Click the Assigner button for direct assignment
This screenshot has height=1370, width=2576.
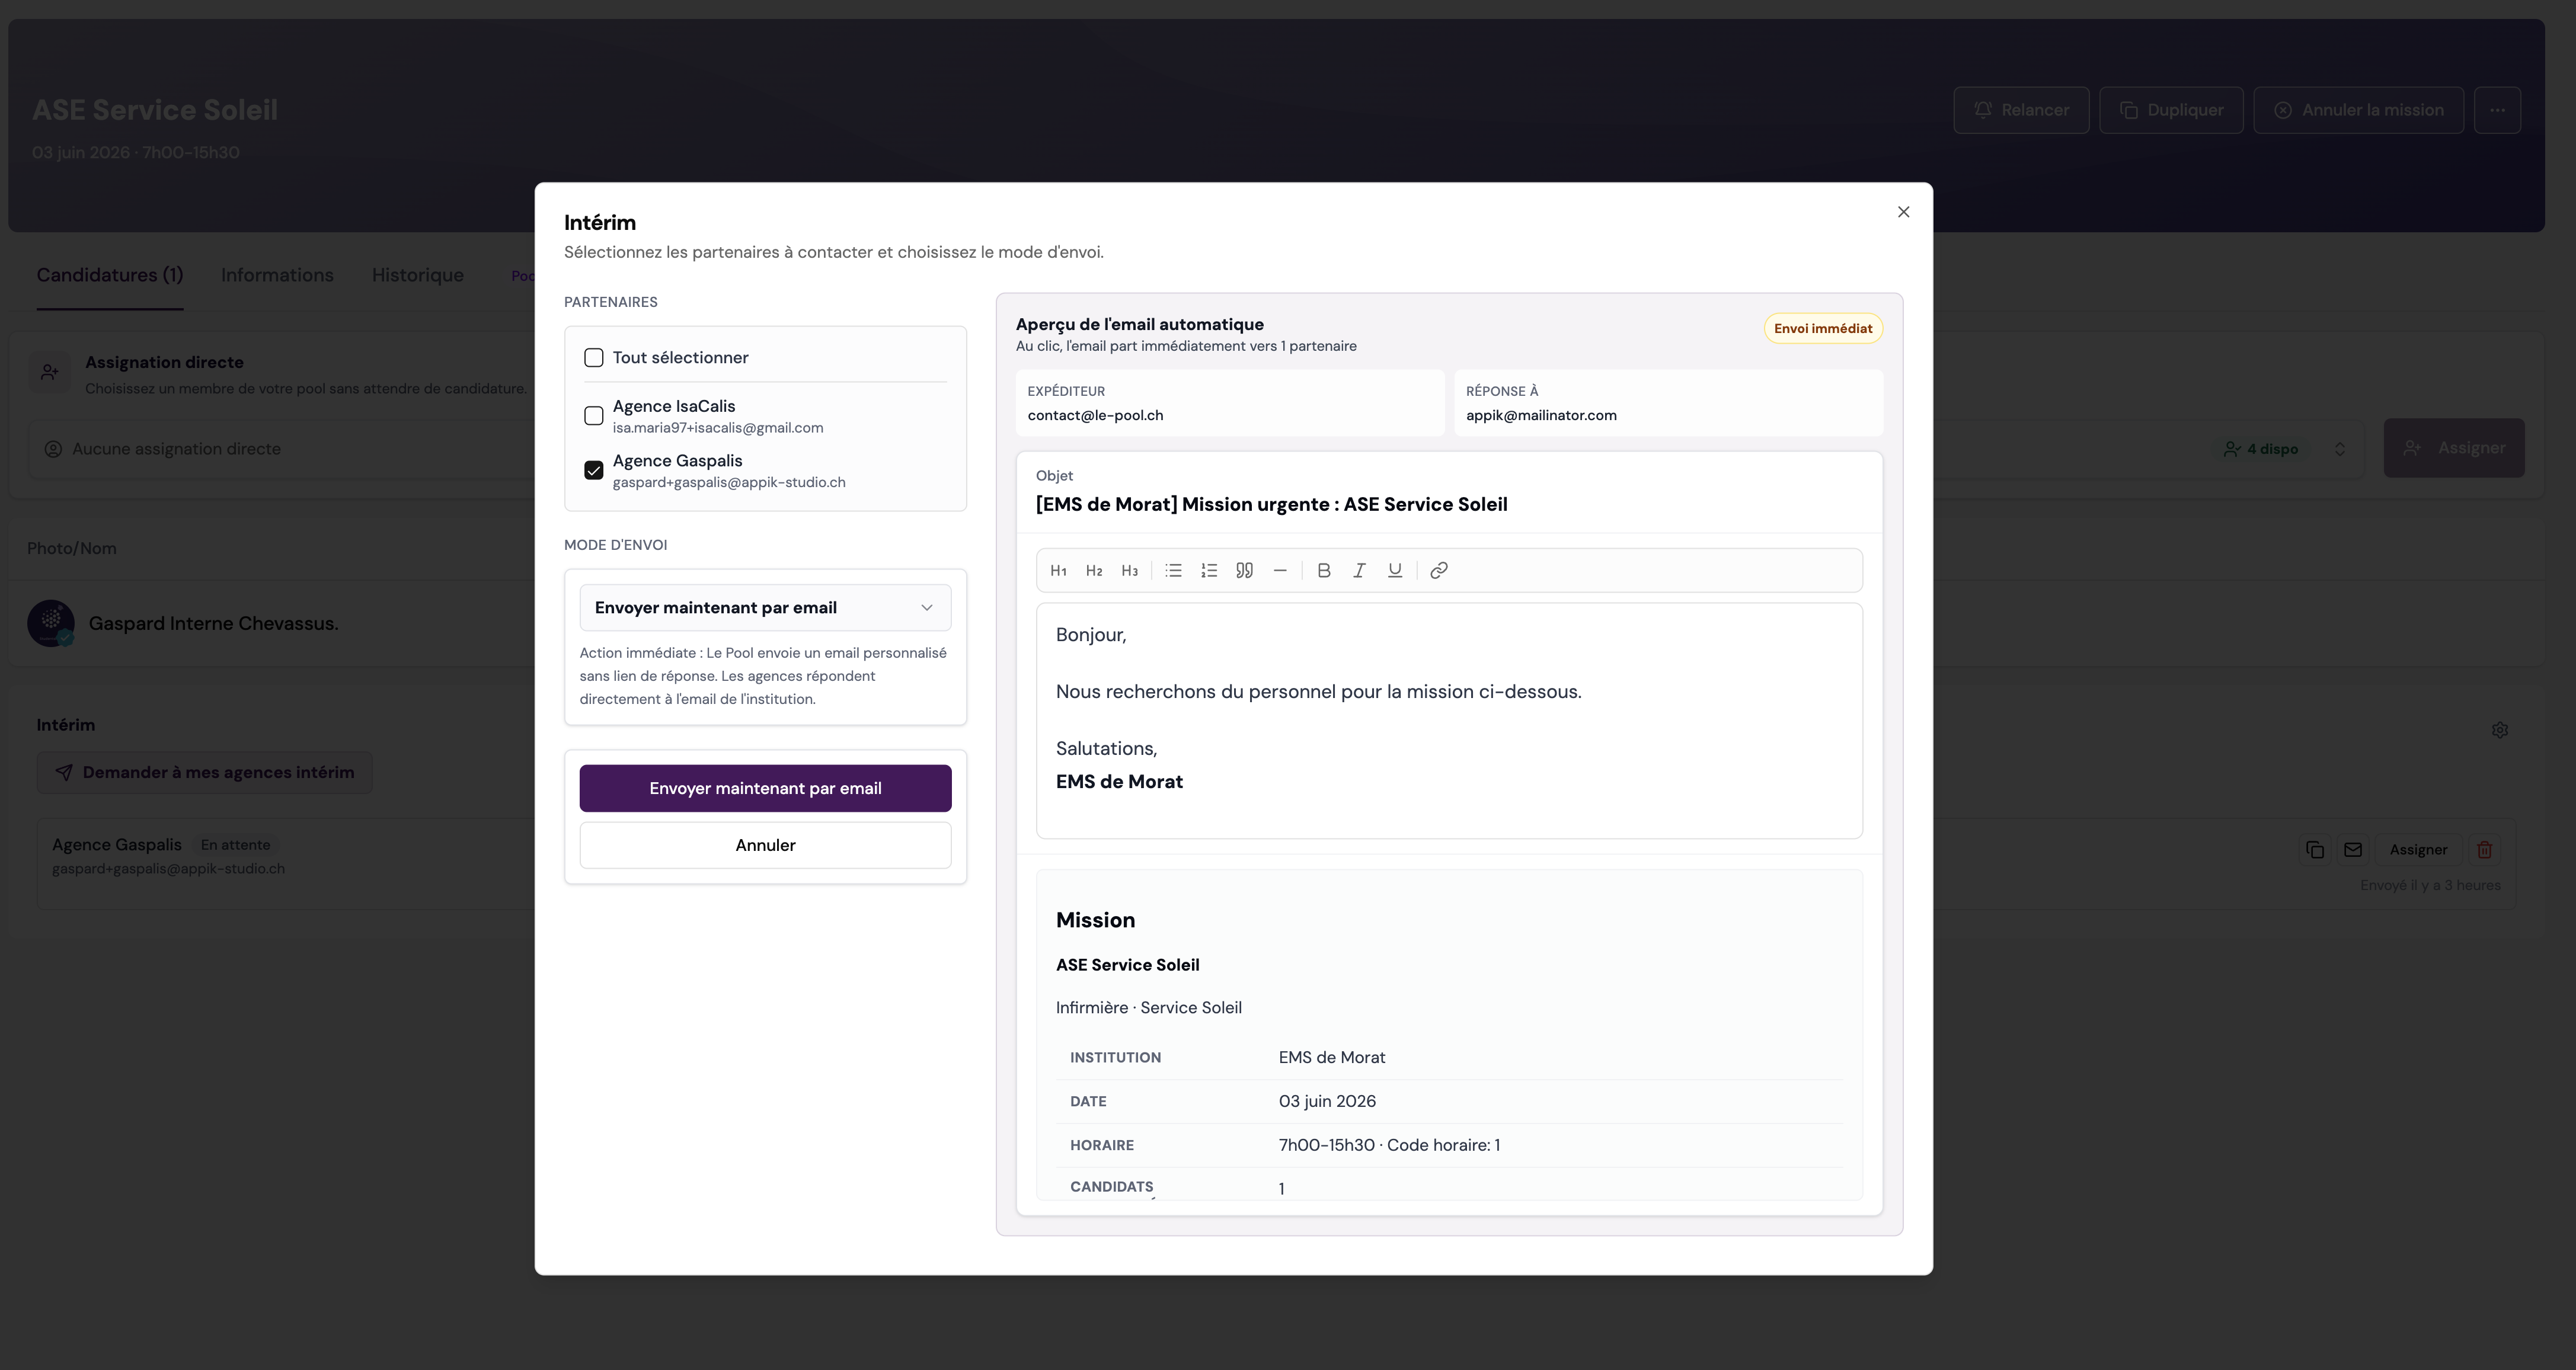pyautogui.click(x=2453, y=448)
